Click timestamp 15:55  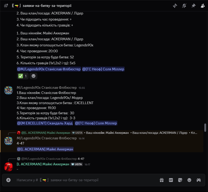coord(82,88)
